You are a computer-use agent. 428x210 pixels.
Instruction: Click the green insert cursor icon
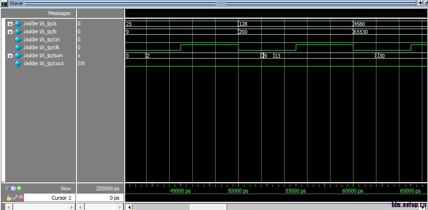(19, 188)
